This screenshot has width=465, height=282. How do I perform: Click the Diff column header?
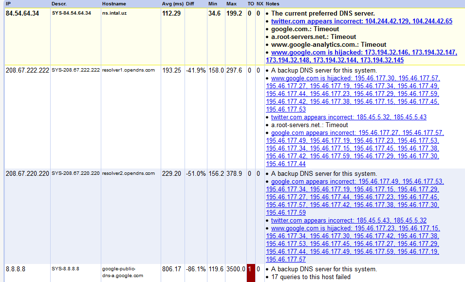click(190, 4)
